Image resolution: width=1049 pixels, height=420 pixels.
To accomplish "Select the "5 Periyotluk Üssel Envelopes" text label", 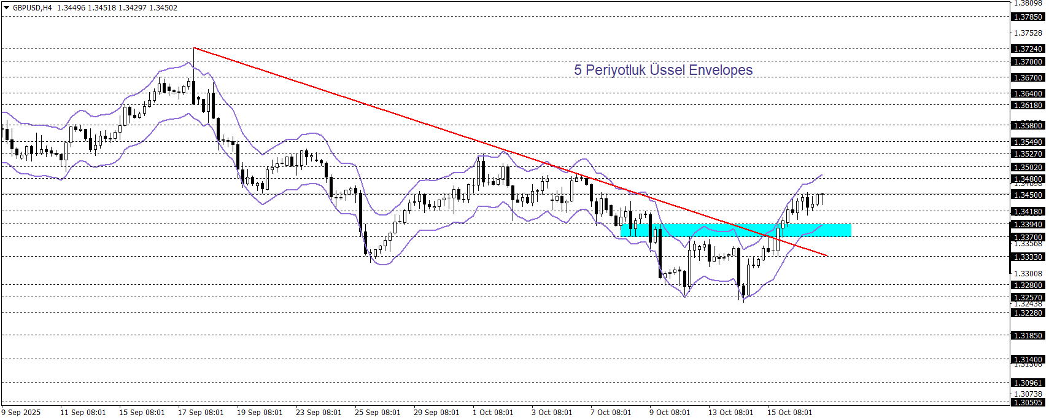I will point(663,70).
